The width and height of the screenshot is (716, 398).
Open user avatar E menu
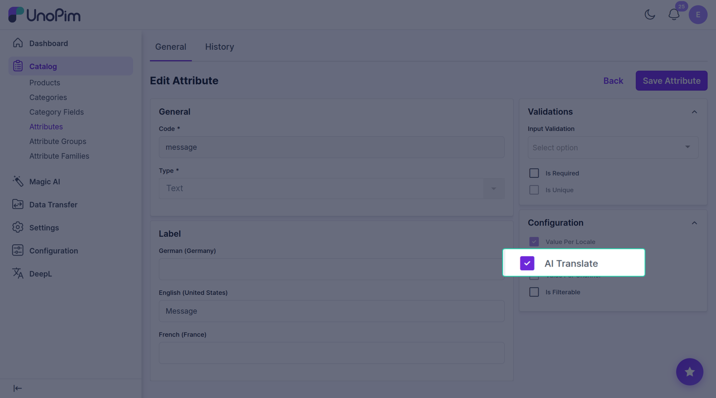pyautogui.click(x=698, y=15)
